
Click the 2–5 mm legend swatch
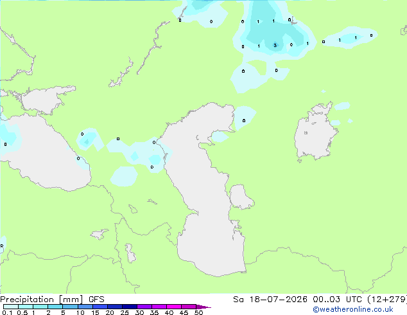pos(55,307)
